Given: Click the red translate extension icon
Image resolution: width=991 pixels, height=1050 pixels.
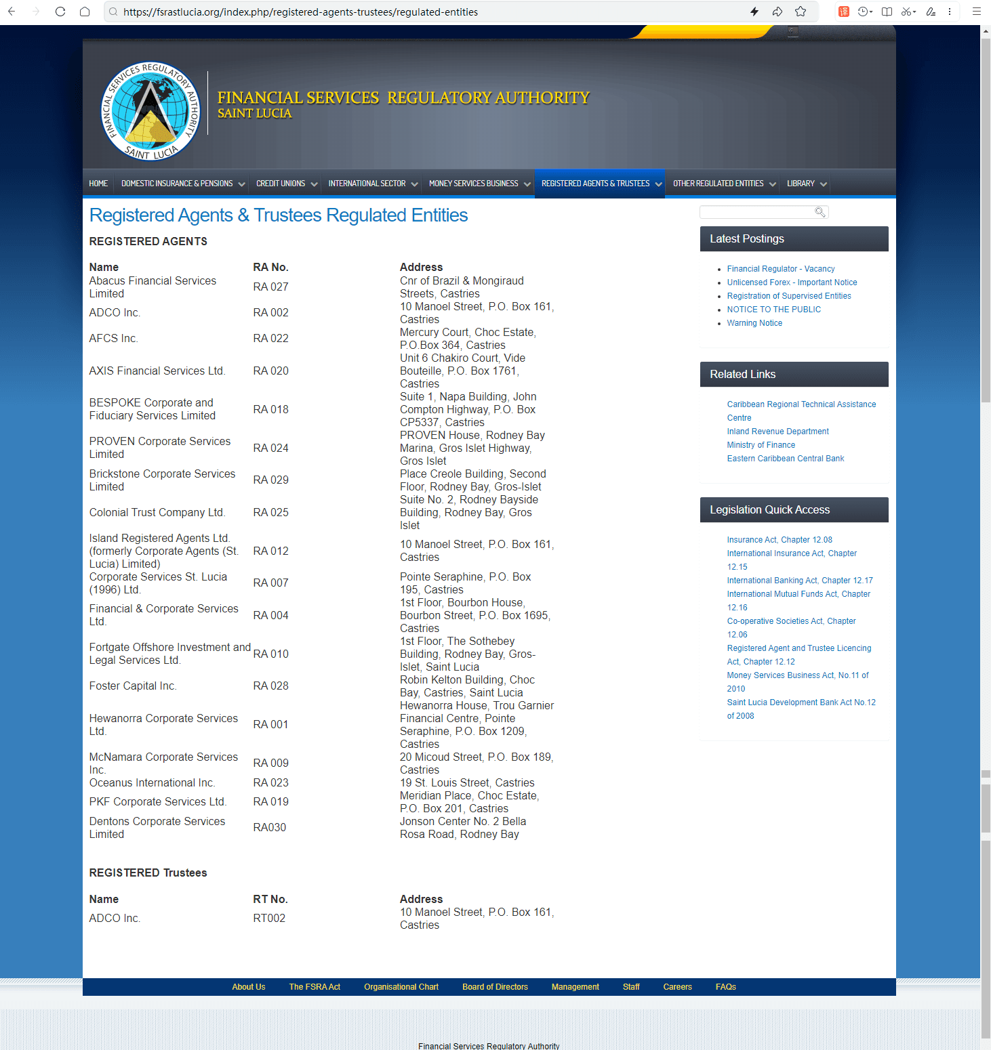Looking at the screenshot, I should [x=844, y=12].
